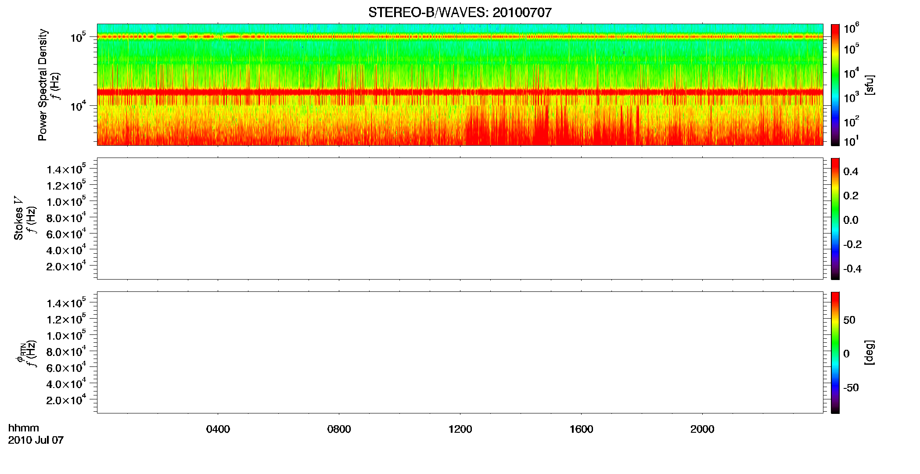
Task: Click the 4.0×10^4 tick in phi RTN panel
Action: [66, 383]
